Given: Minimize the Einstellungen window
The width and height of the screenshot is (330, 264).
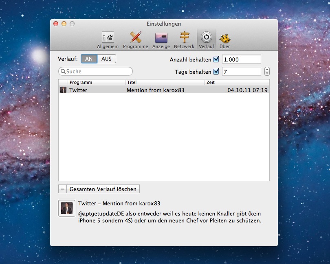Looking at the screenshot, I should click(64, 24).
